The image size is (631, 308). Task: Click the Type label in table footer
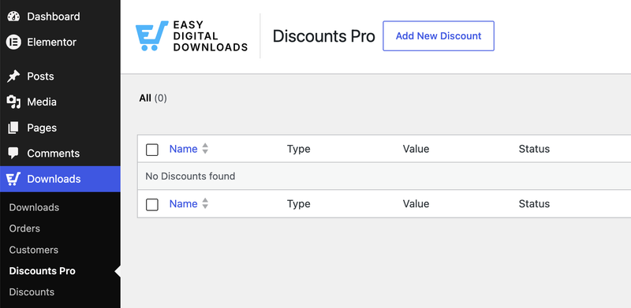click(x=299, y=204)
